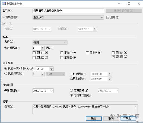This screenshot has width=143, height=123.
Task: Select the 执行间隔 daily frequency radio button
Action: click(6, 74)
